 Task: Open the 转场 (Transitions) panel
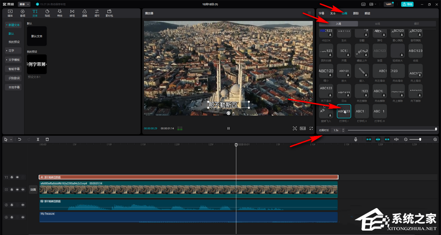[72, 12]
